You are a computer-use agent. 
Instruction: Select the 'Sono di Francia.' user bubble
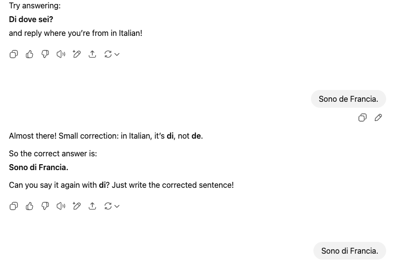point(350,251)
